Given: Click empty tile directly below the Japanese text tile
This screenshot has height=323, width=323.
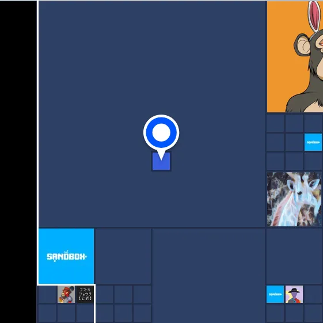Looking at the screenshot, I should tap(85, 313).
